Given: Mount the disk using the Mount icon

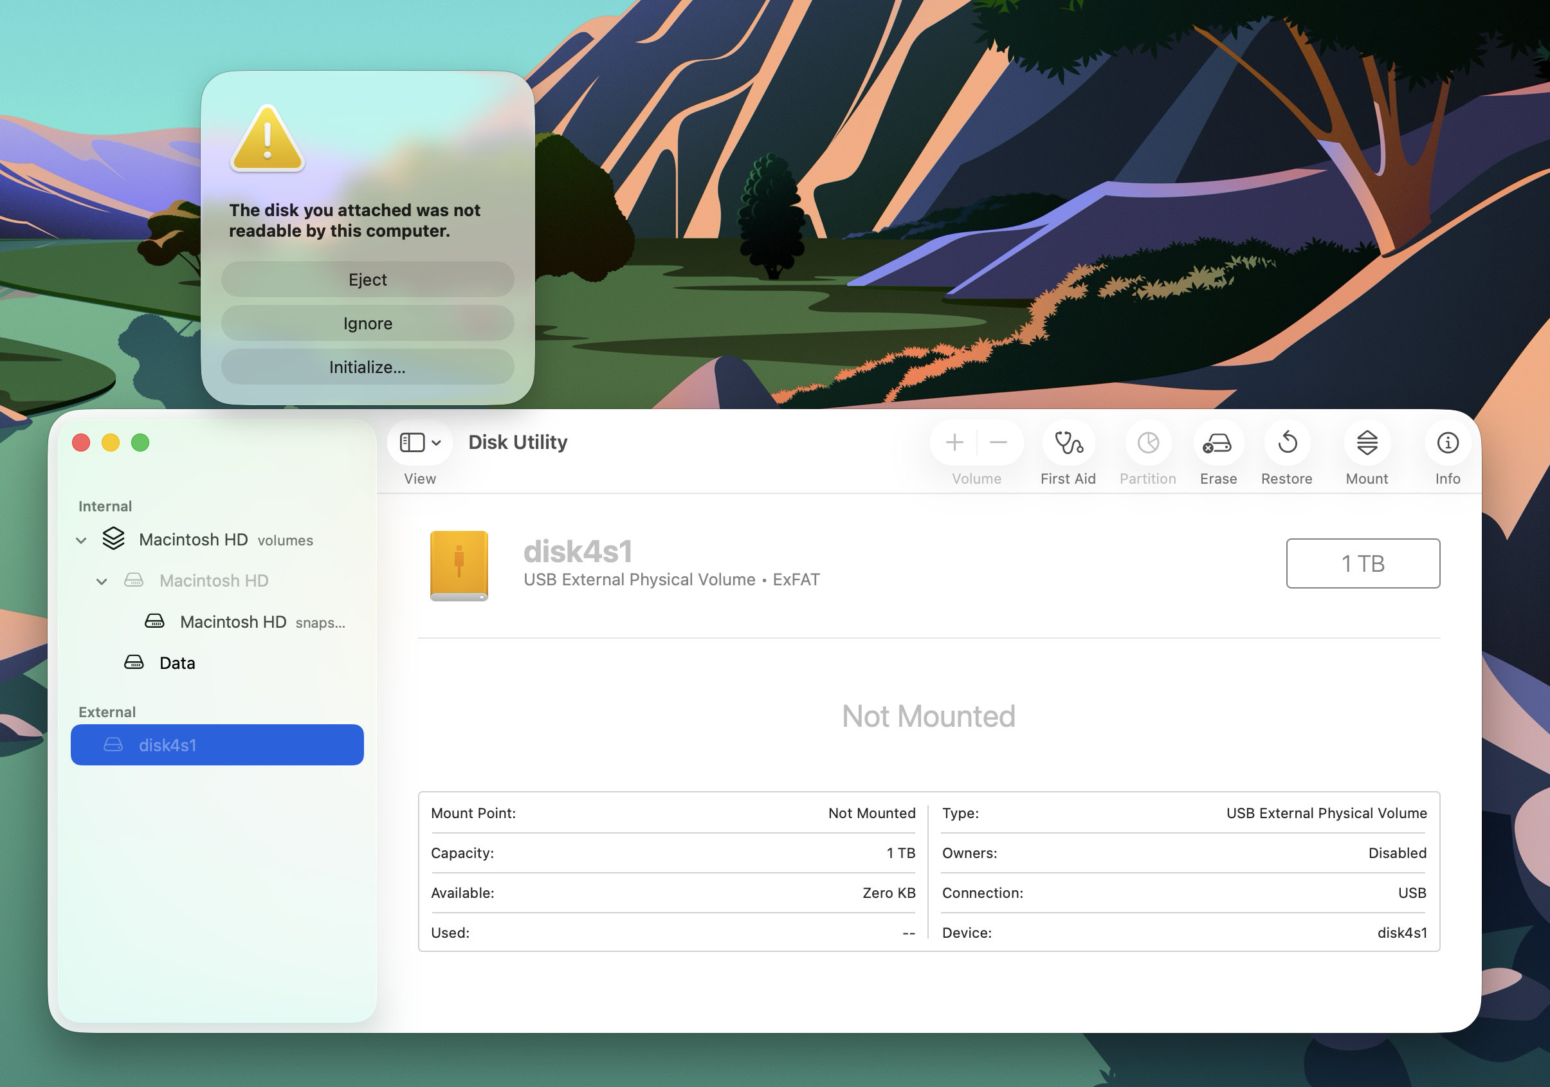Looking at the screenshot, I should pyautogui.click(x=1367, y=443).
